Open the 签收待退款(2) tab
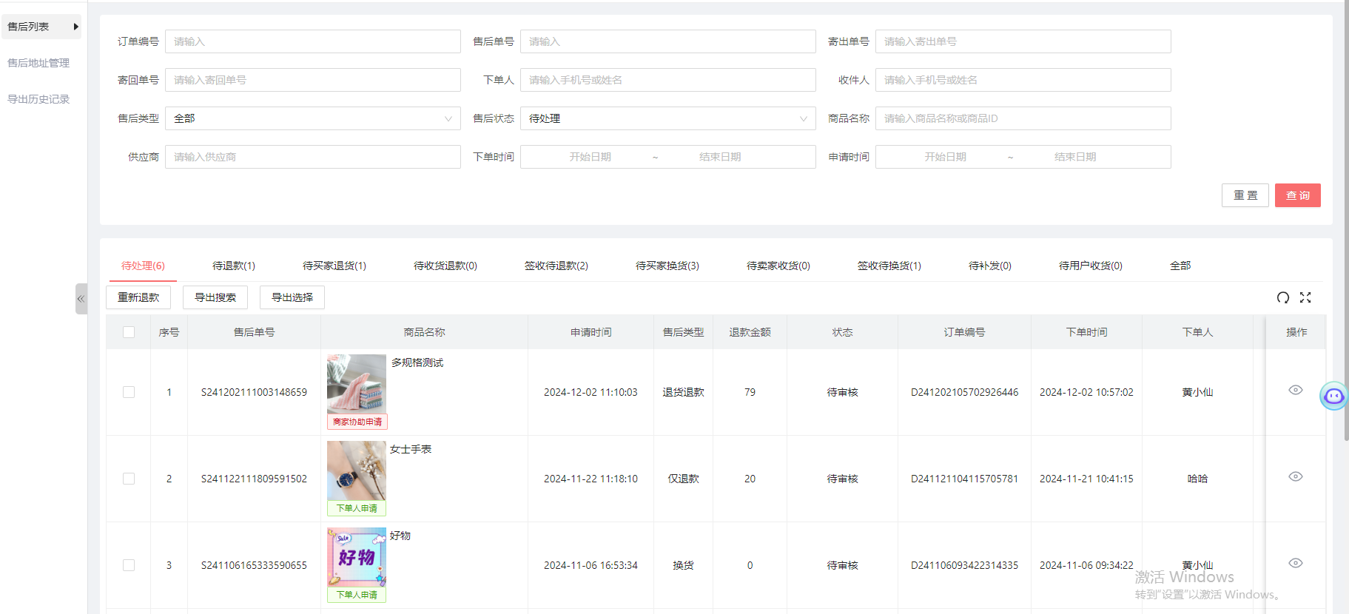 point(556,266)
